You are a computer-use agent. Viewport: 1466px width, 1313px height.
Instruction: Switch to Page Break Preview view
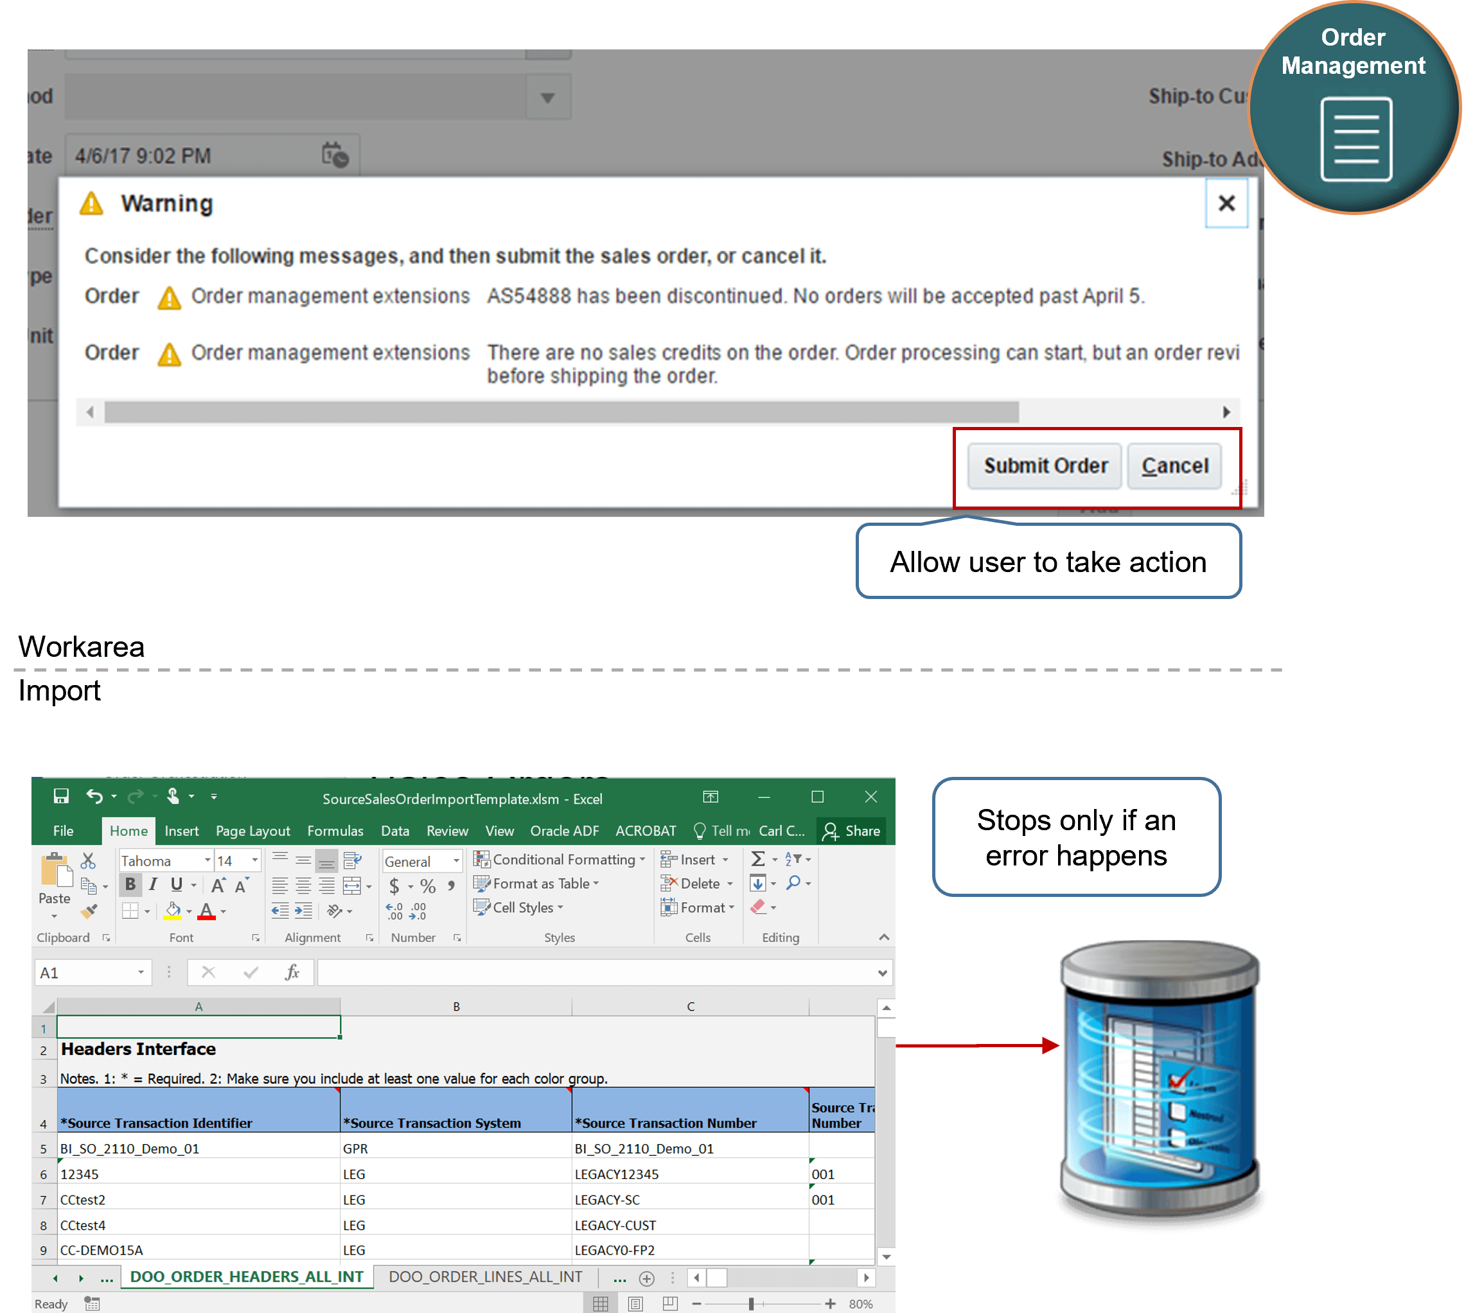(x=669, y=1303)
